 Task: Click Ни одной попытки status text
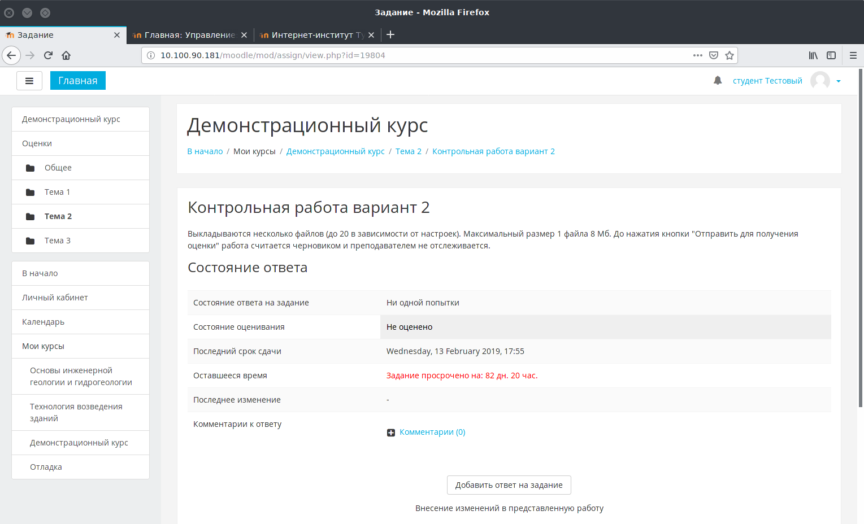click(423, 303)
